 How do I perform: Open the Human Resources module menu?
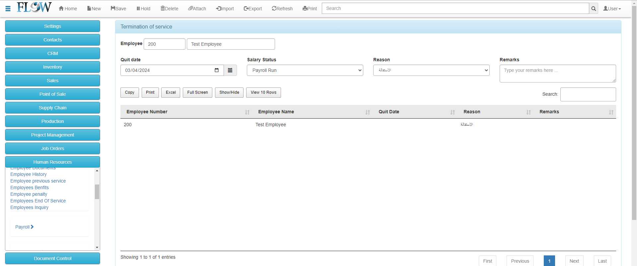[x=52, y=162]
